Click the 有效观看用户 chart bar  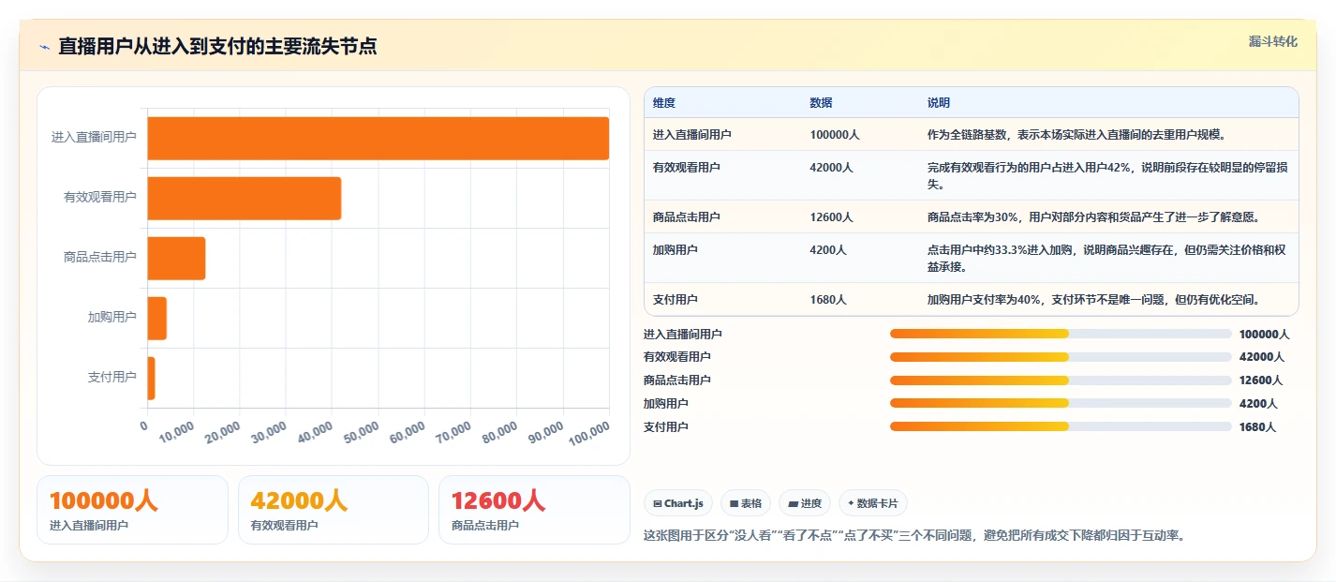(245, 198)
